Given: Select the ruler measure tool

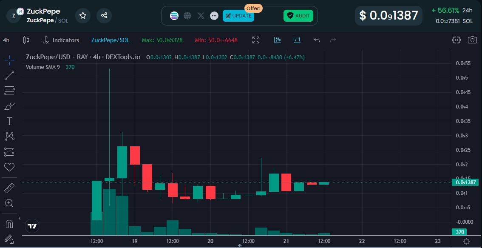Looking at the screenshot, I should tap(9, 188).
